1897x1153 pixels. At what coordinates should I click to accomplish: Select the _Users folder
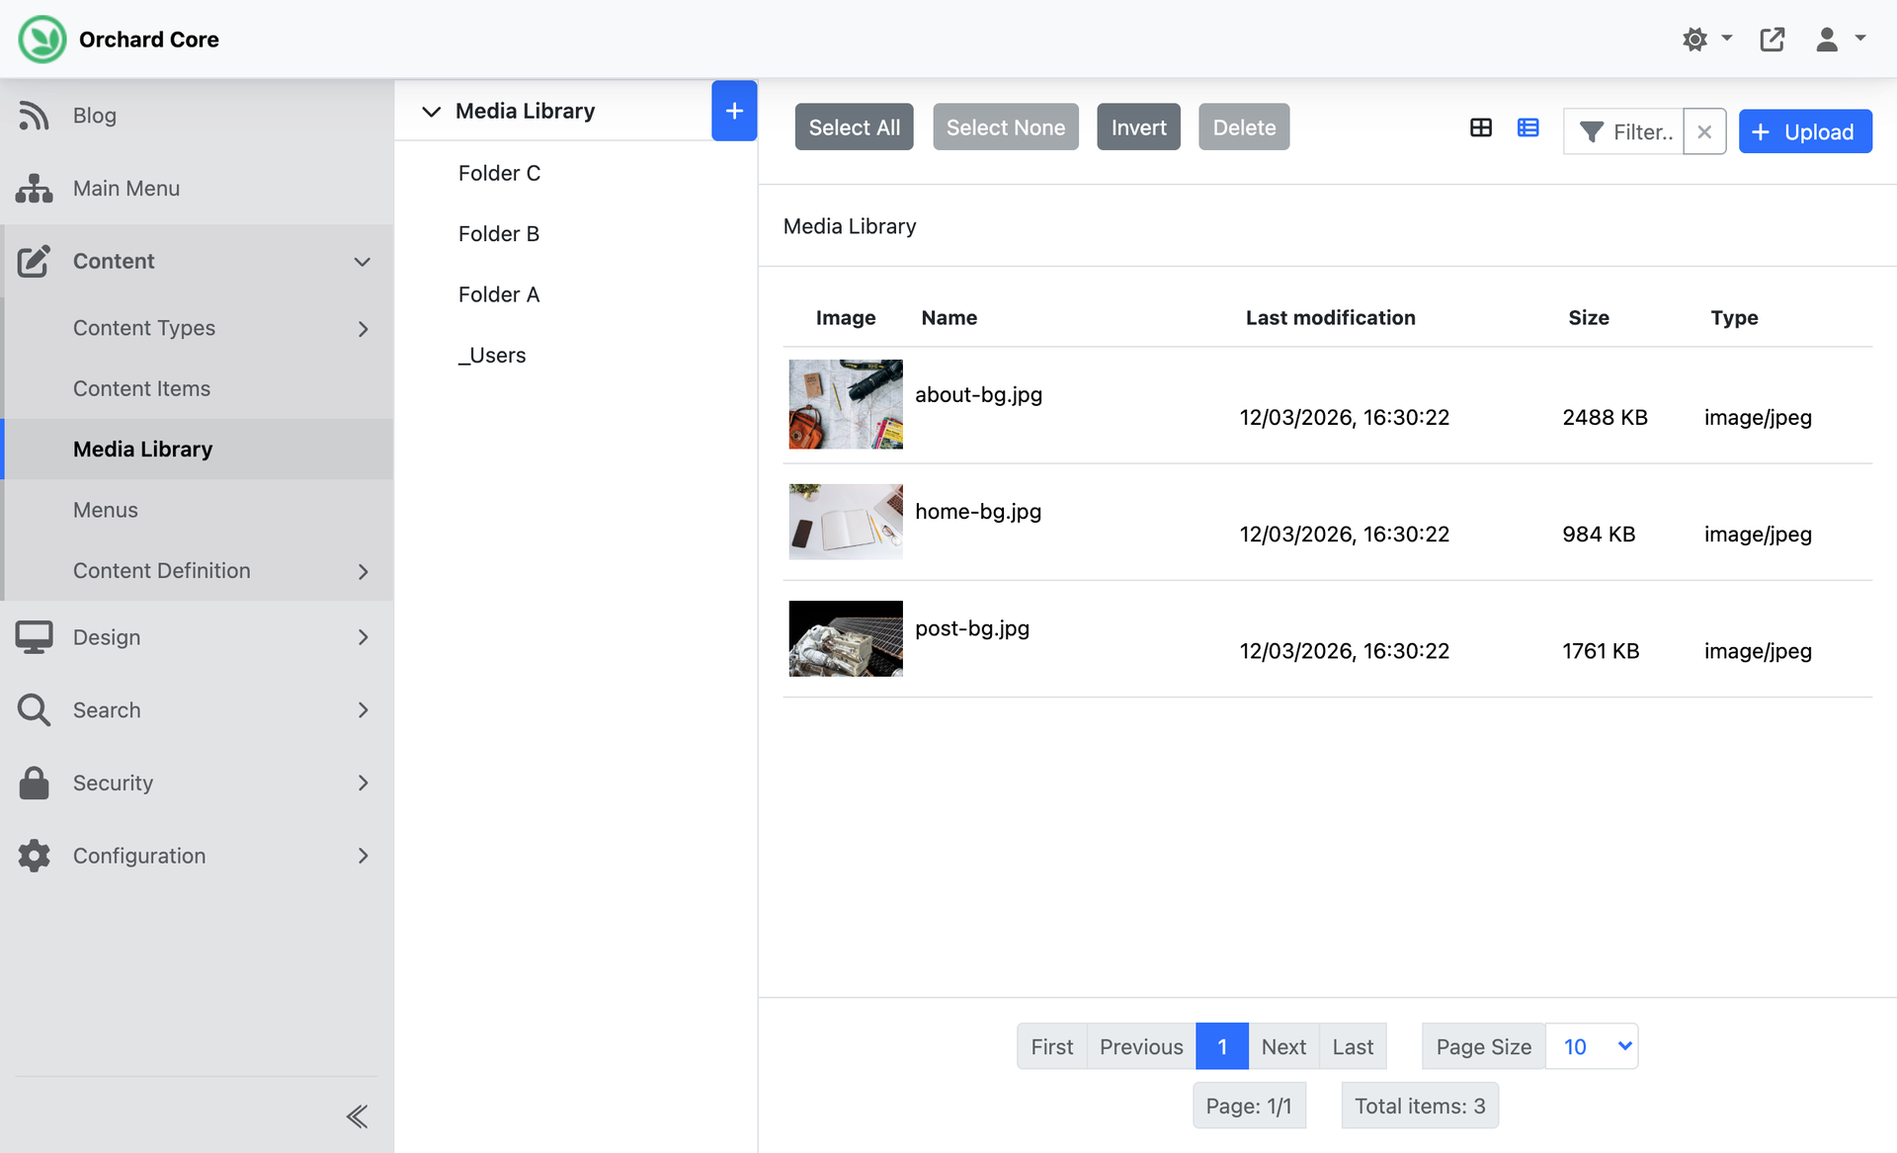coord(491,356)
